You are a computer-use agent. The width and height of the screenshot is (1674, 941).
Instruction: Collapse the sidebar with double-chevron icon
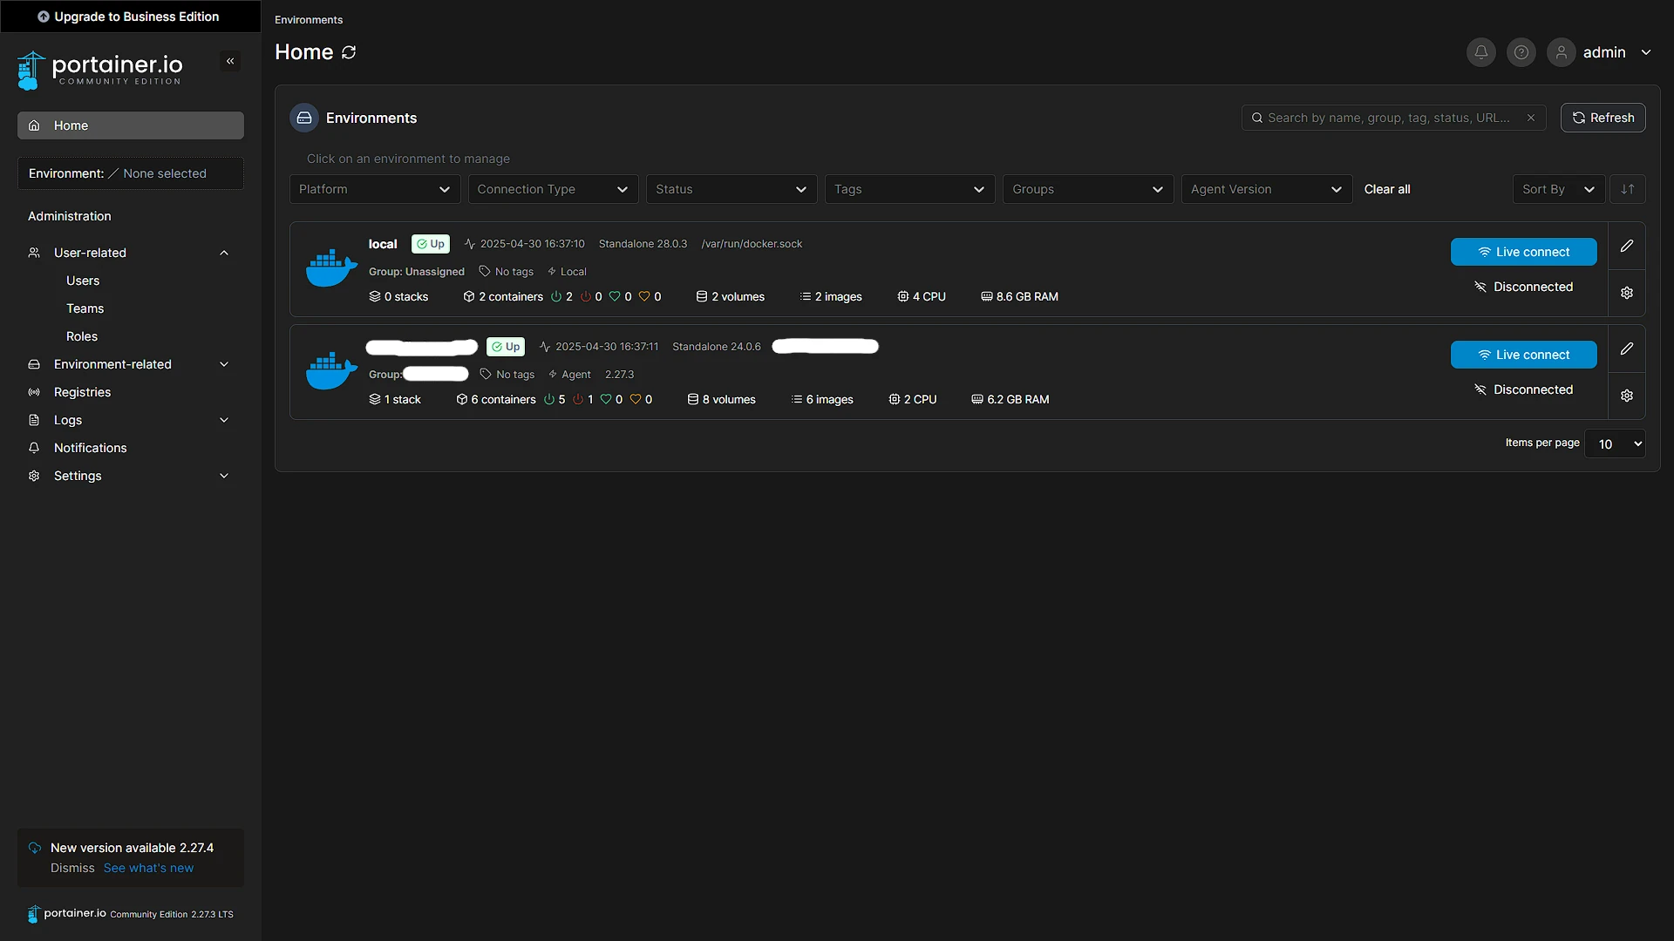pyautogui.click(x=230, y=61)
